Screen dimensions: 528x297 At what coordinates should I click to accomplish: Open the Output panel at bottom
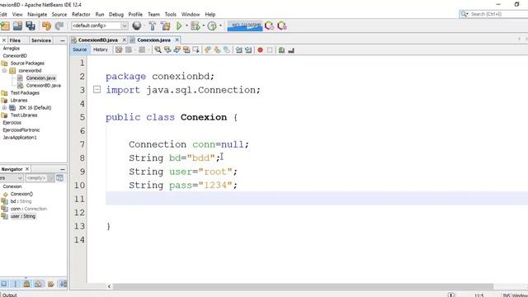9,295
